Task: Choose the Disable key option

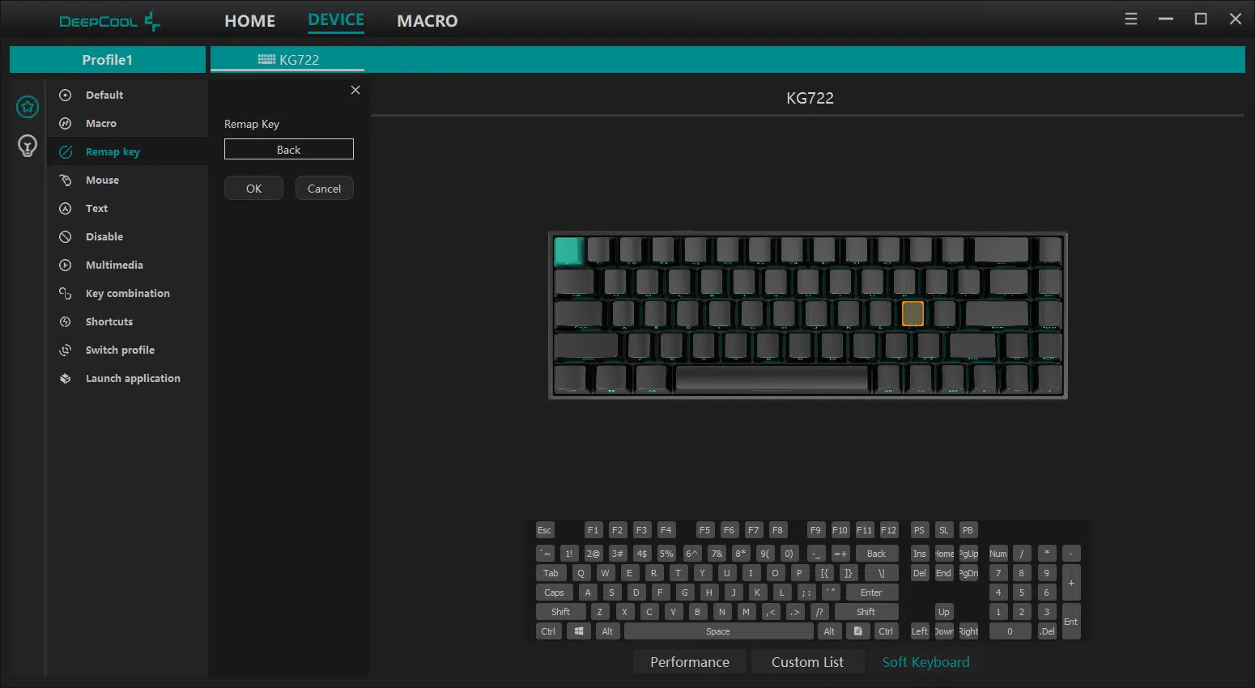Action: [104, 236]
